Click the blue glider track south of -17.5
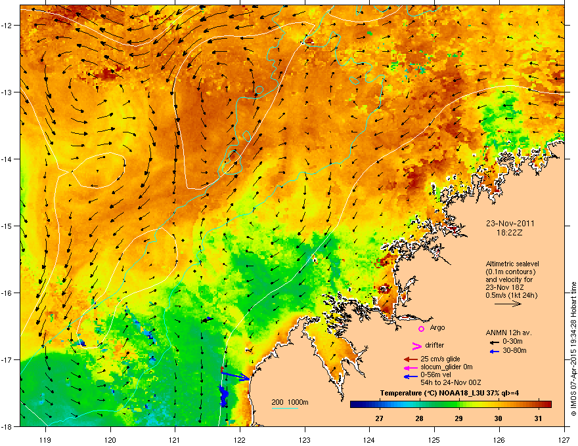This screenshot has width=578, height=446. click(x=223, y=396)
